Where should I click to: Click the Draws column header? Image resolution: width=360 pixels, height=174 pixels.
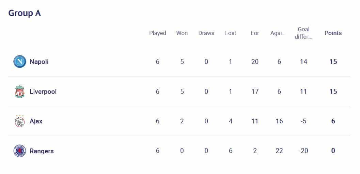pos(206,33)
